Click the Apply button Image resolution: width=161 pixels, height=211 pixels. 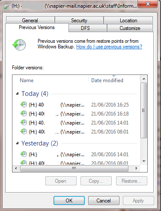tap(138, 201)
